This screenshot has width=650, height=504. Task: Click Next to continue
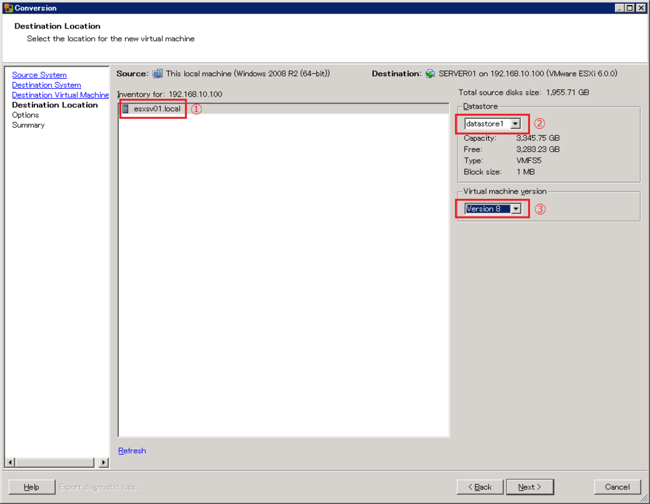point(530,487)
